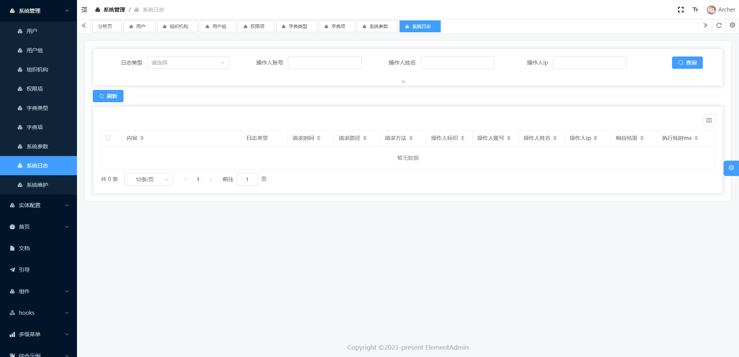Switch to the 组织机构 tab
The height and width of the screenshot is (357, 739).
[177, 26]
